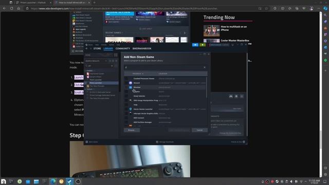Sort list by the PROGRAM column header
This screenshot has height=185, width=329.
click(138, 73)
